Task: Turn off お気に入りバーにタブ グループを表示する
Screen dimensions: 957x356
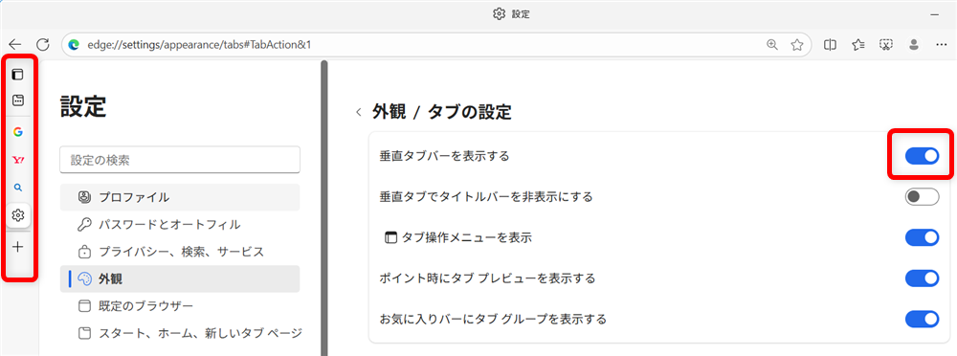Action: tap(922, 319)
